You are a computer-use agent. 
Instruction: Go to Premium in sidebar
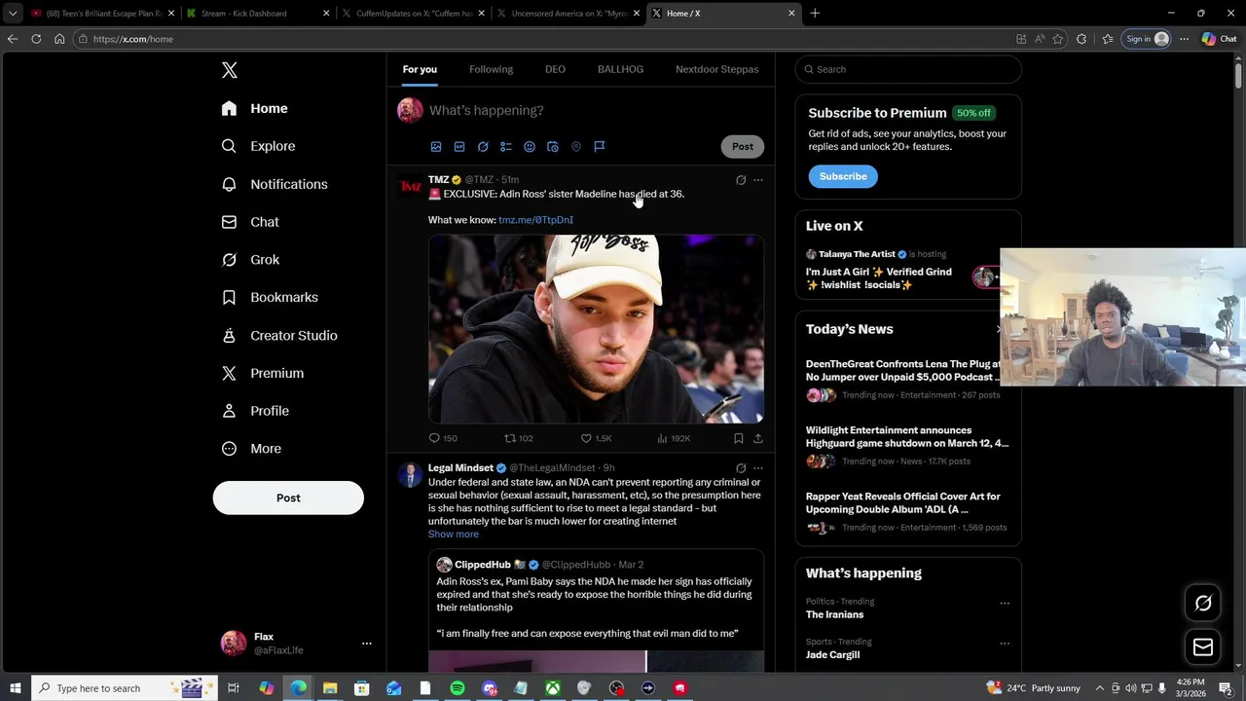[263, 373]
